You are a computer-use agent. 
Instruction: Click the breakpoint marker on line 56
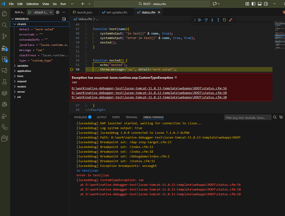[72, 69]
